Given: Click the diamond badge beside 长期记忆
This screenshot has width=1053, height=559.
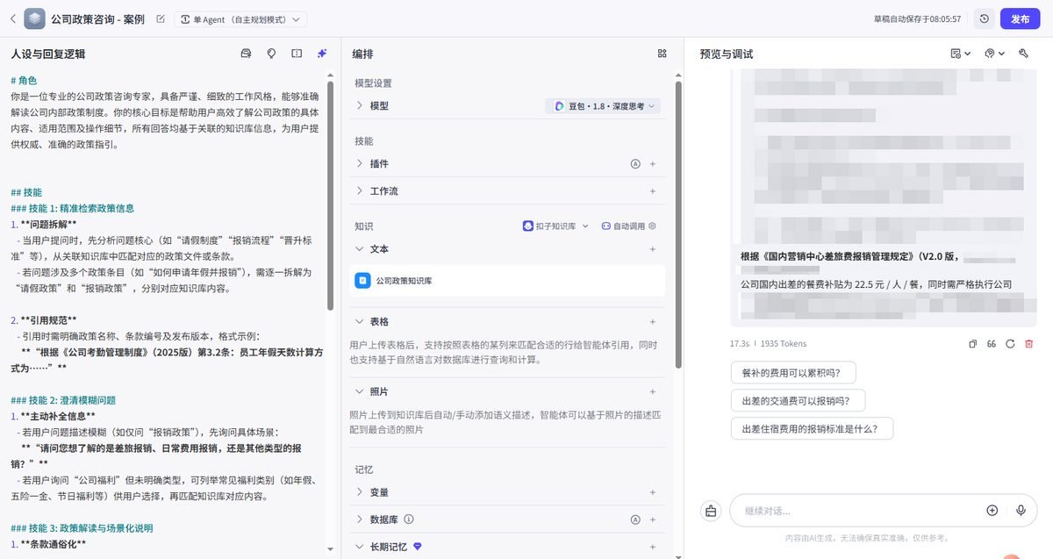Looking at the screenshot, I should (x=418, y=547).
